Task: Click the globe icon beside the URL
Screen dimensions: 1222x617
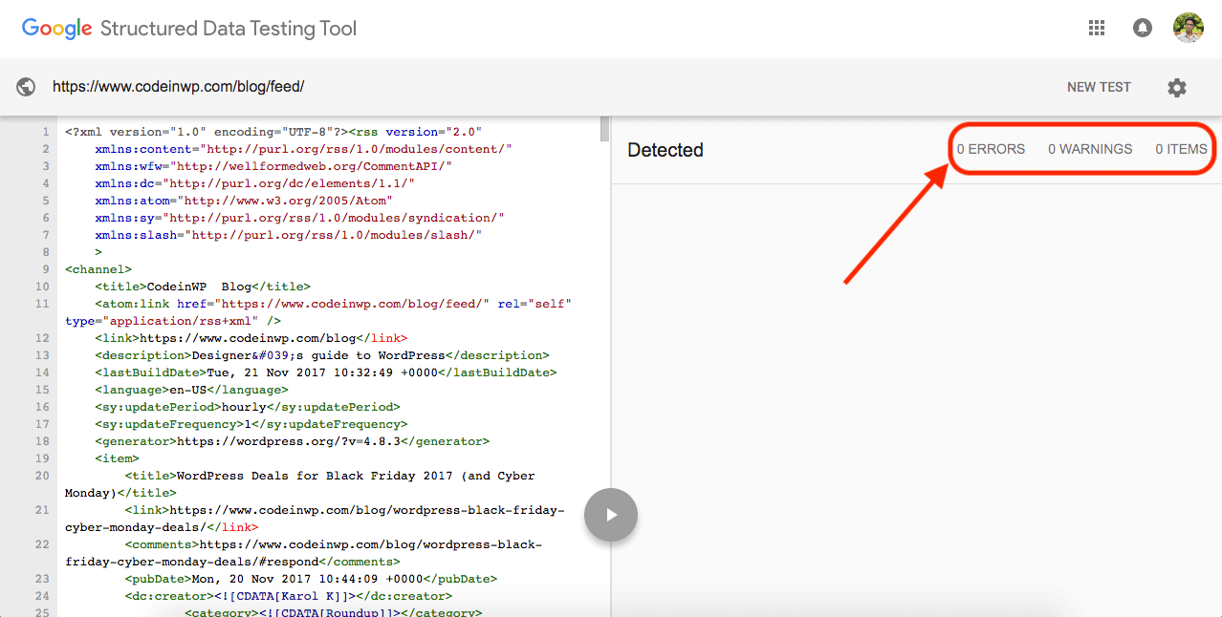Action: click(x=26, y=87)
